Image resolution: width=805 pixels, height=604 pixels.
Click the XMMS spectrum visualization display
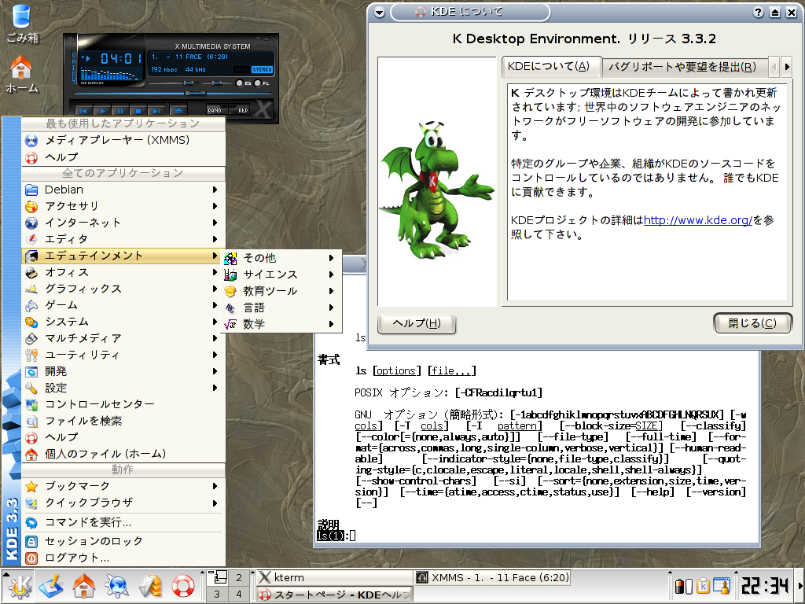coord(111,75)
